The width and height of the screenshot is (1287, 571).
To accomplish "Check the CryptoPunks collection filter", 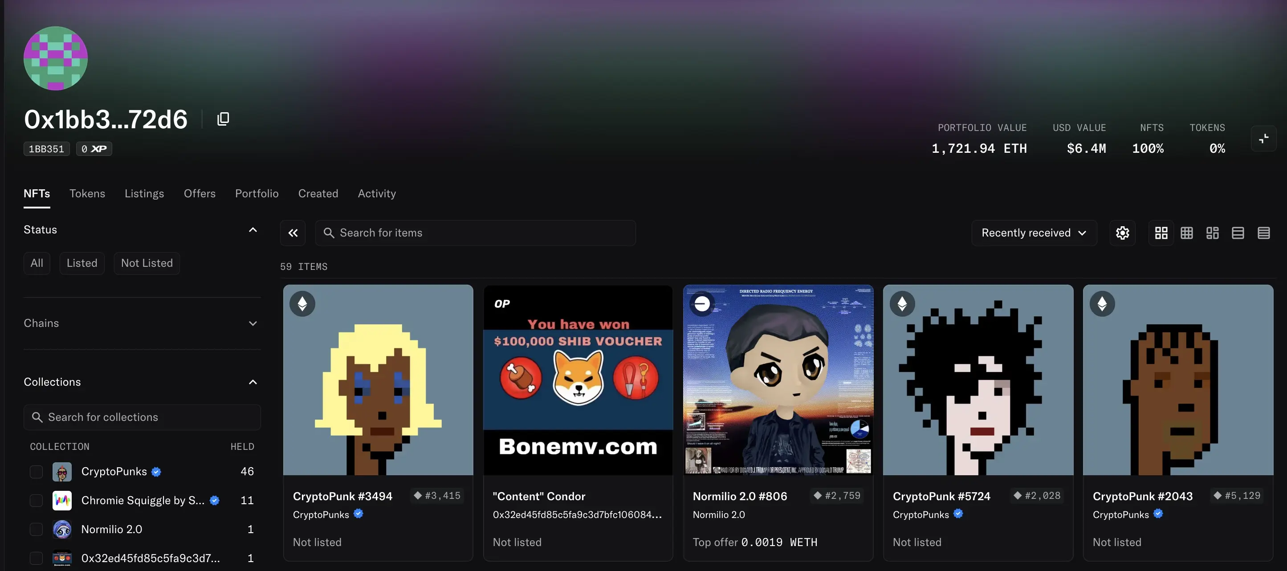I will point(37,472).
